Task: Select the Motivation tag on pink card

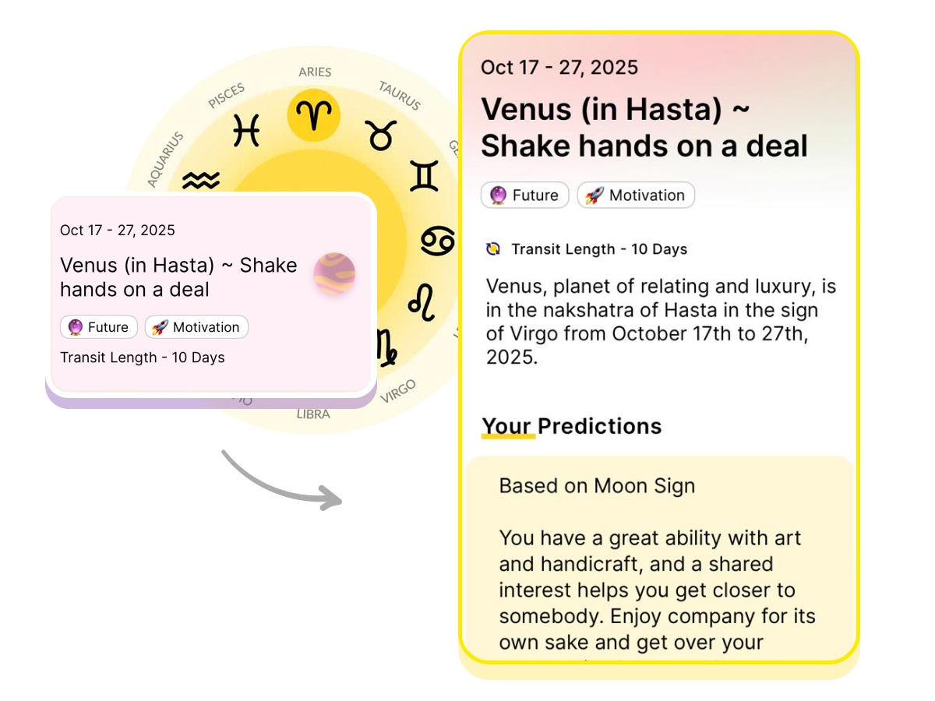Action: tap(197, 327)
